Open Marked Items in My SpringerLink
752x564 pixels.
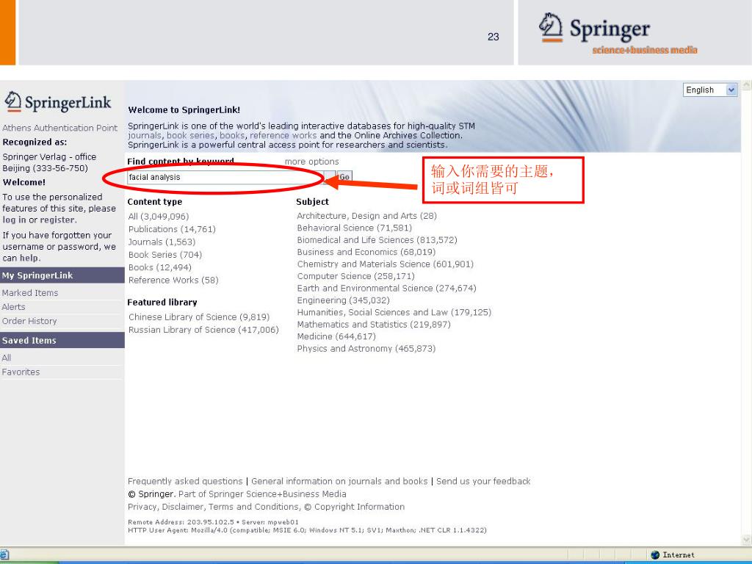[29, 293]
